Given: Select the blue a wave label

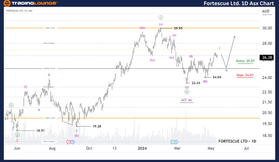Looking at the screenshot, I should tap(39, 110).
